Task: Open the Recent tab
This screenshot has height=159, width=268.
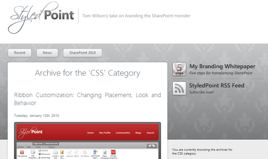Action: [x=20, y=53]
